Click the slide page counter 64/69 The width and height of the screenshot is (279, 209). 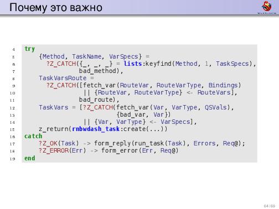(270, 206)
